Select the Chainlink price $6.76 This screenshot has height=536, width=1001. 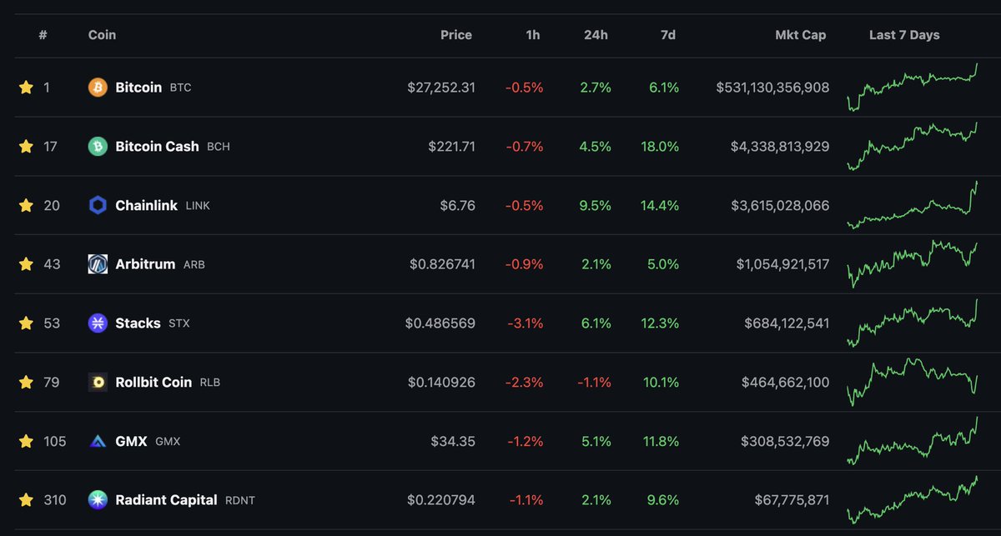pos(458,205)
